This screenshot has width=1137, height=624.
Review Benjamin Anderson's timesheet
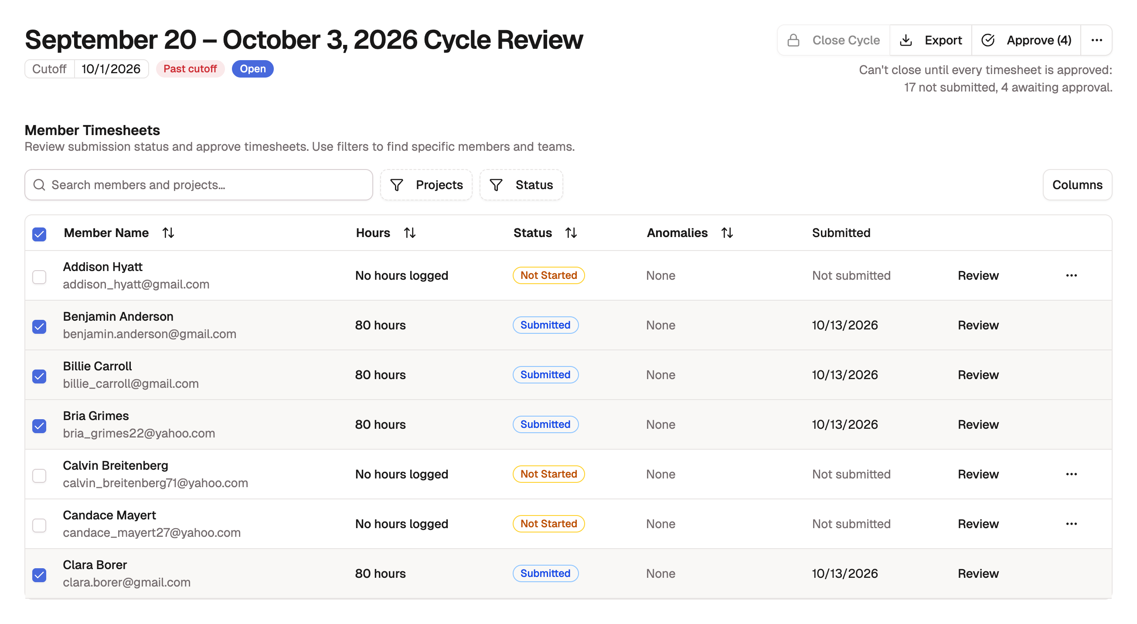[x=978, y=325]
